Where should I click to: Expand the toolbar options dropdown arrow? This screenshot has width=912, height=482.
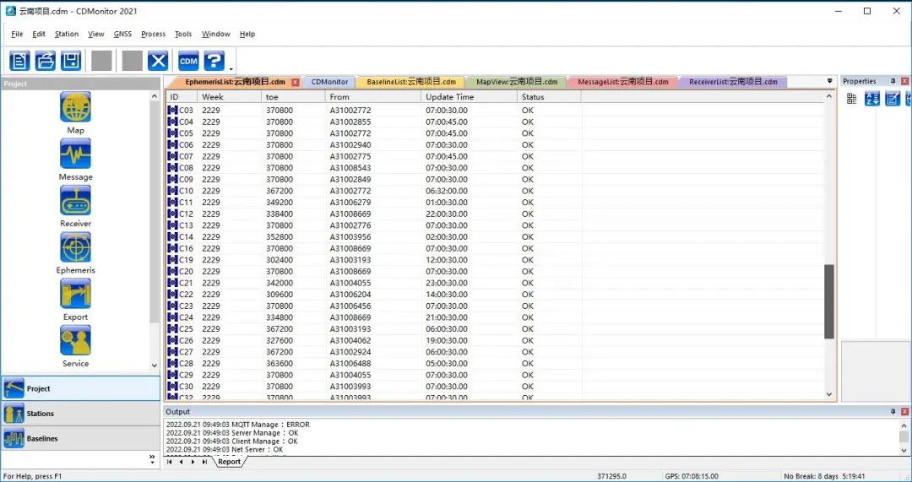pos(231,68)
